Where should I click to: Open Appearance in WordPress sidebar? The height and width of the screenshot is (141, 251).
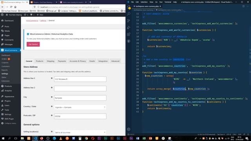(9, 96)
